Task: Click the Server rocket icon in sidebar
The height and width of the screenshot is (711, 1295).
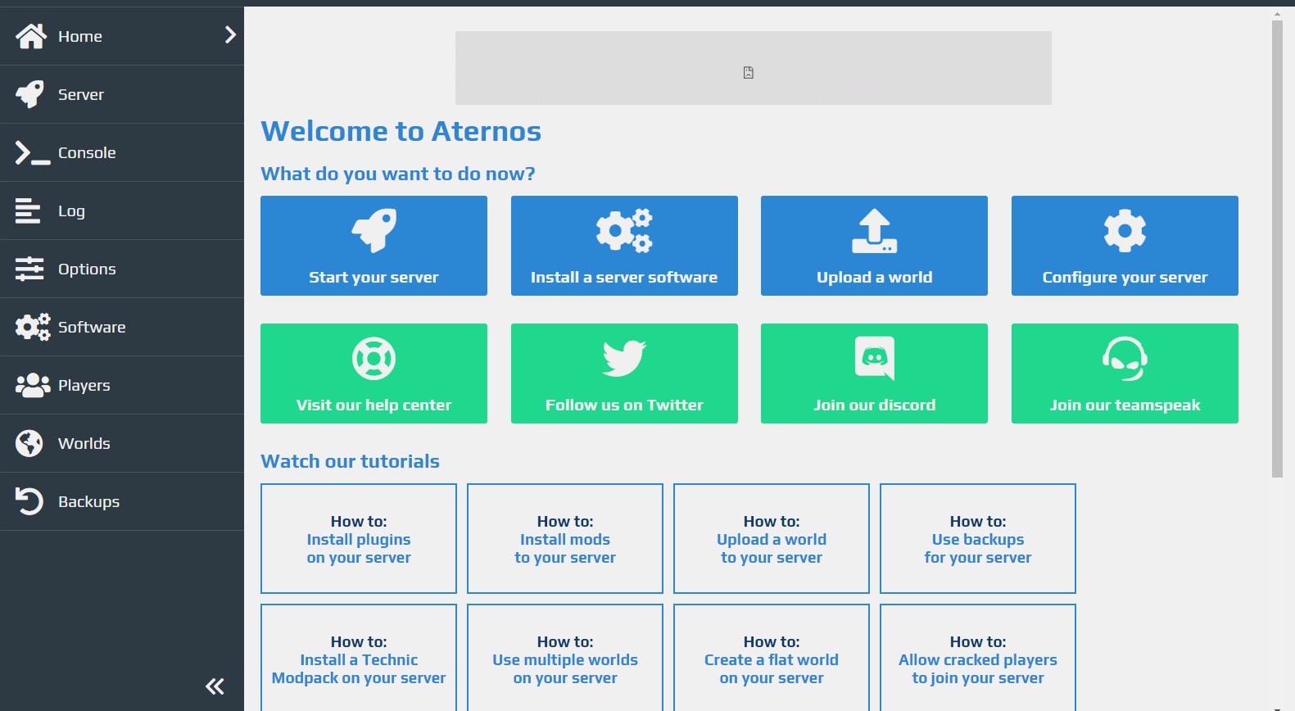Action: point(30,94)
